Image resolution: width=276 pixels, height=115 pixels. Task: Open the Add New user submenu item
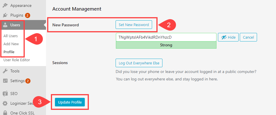(x=11, y=44)
